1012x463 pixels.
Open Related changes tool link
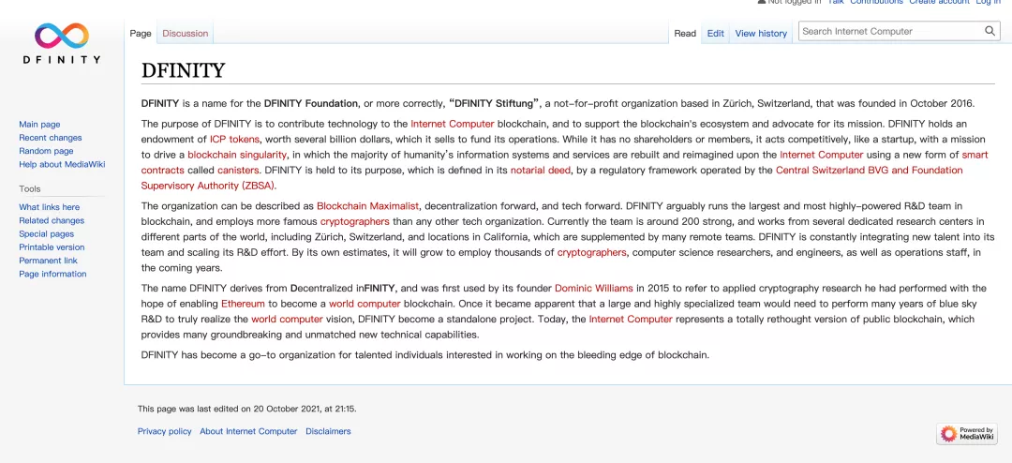(x=52, y=221)
